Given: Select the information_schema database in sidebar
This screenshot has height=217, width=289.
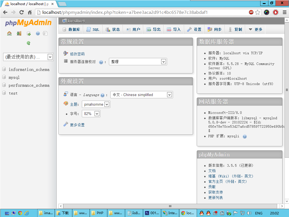Looking at the screenshot, I should (x=29, y=70).
